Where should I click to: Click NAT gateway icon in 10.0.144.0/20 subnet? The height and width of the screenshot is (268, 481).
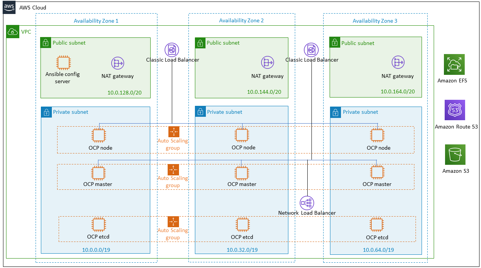pos(267,63)
